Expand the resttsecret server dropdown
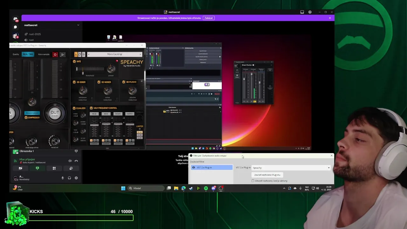This screenshot has height=229, width=407. (78, 25)
